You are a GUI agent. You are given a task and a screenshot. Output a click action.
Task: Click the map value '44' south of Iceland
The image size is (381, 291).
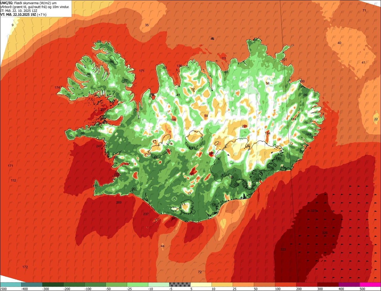(162, 246)
